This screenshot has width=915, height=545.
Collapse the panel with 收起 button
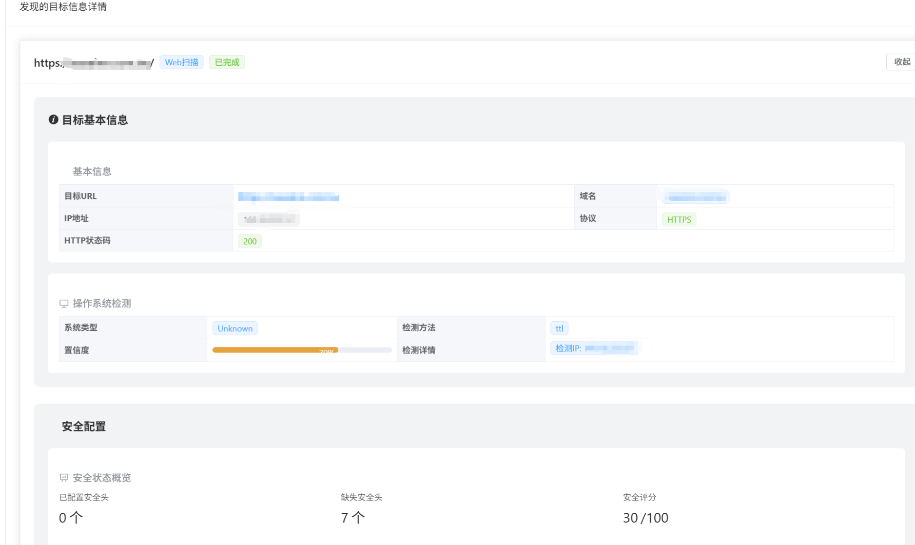pyautogui.click(x=901, y=62)
